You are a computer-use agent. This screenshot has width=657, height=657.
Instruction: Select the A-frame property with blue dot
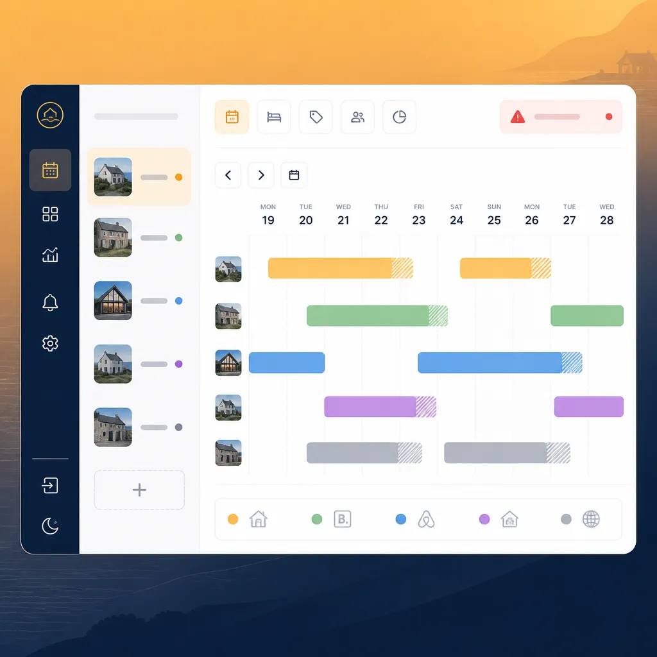139,300
